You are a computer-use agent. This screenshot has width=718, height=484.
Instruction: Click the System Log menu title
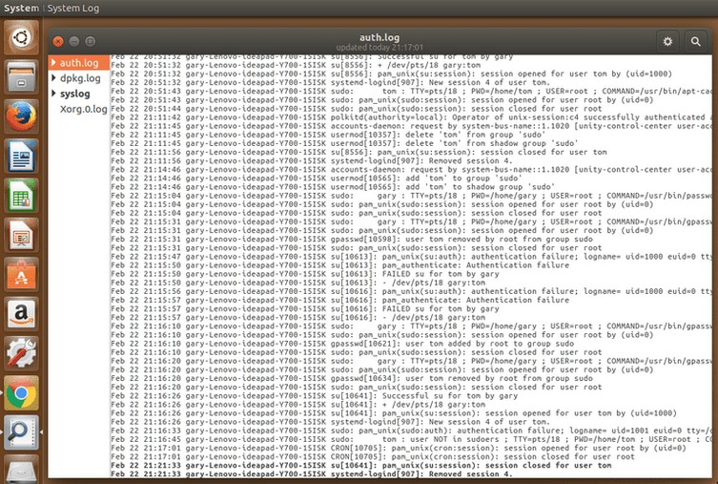point(73,9)
